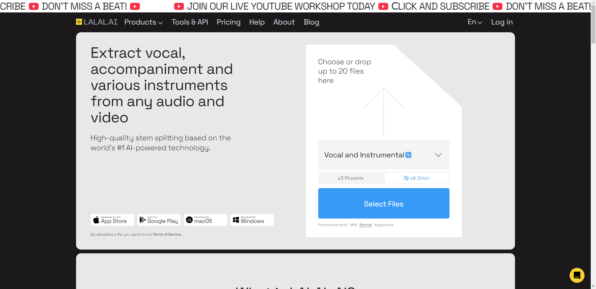Click the blue badge next to Vocal and Instrumental
Viewport: 596px width, 289px height.
(x=409, y=155)
